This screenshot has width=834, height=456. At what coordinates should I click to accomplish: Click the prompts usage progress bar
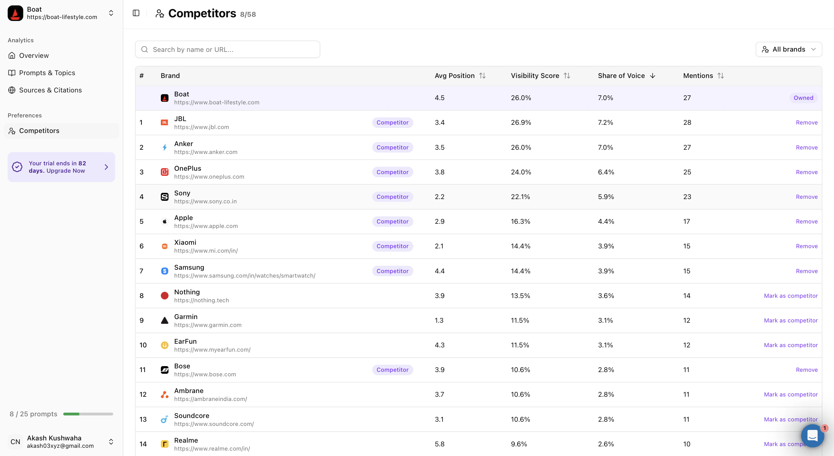click(88, 414)
